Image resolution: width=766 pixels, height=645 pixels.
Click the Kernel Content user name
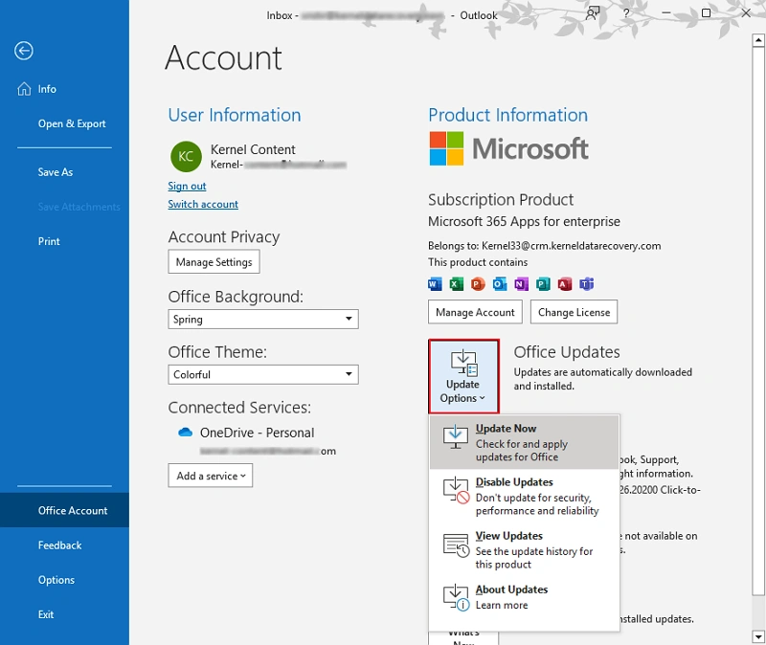pos(253,149)
